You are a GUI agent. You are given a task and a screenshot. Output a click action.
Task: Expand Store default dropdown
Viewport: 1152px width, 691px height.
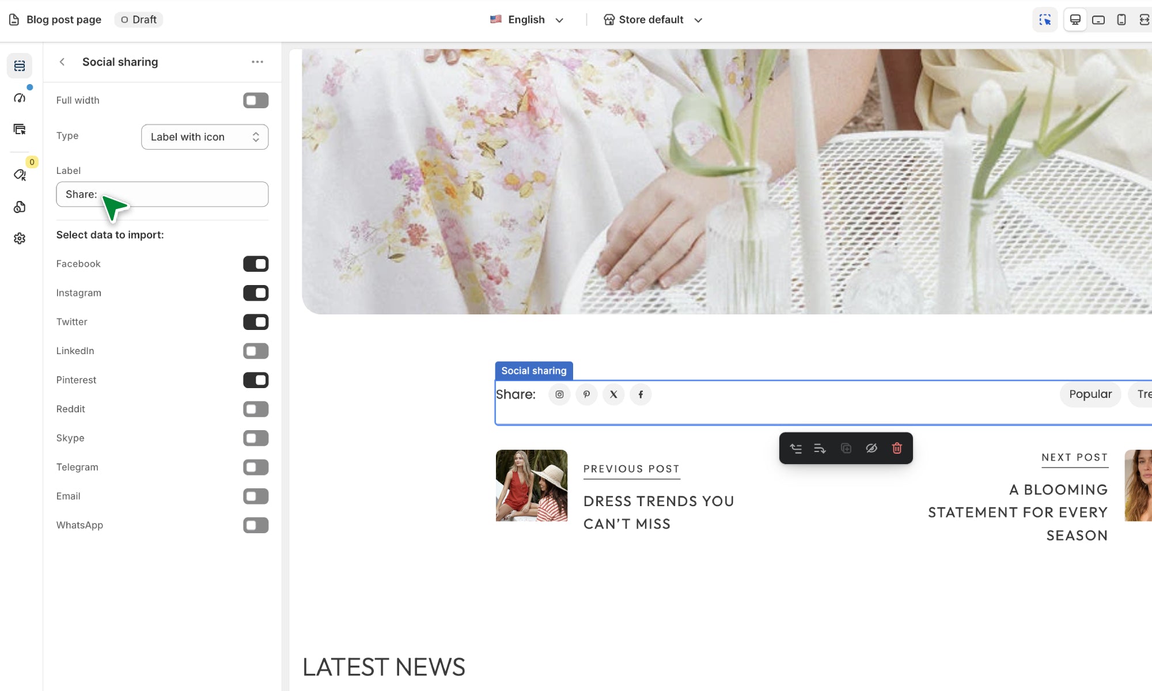(x=653, y=20)
